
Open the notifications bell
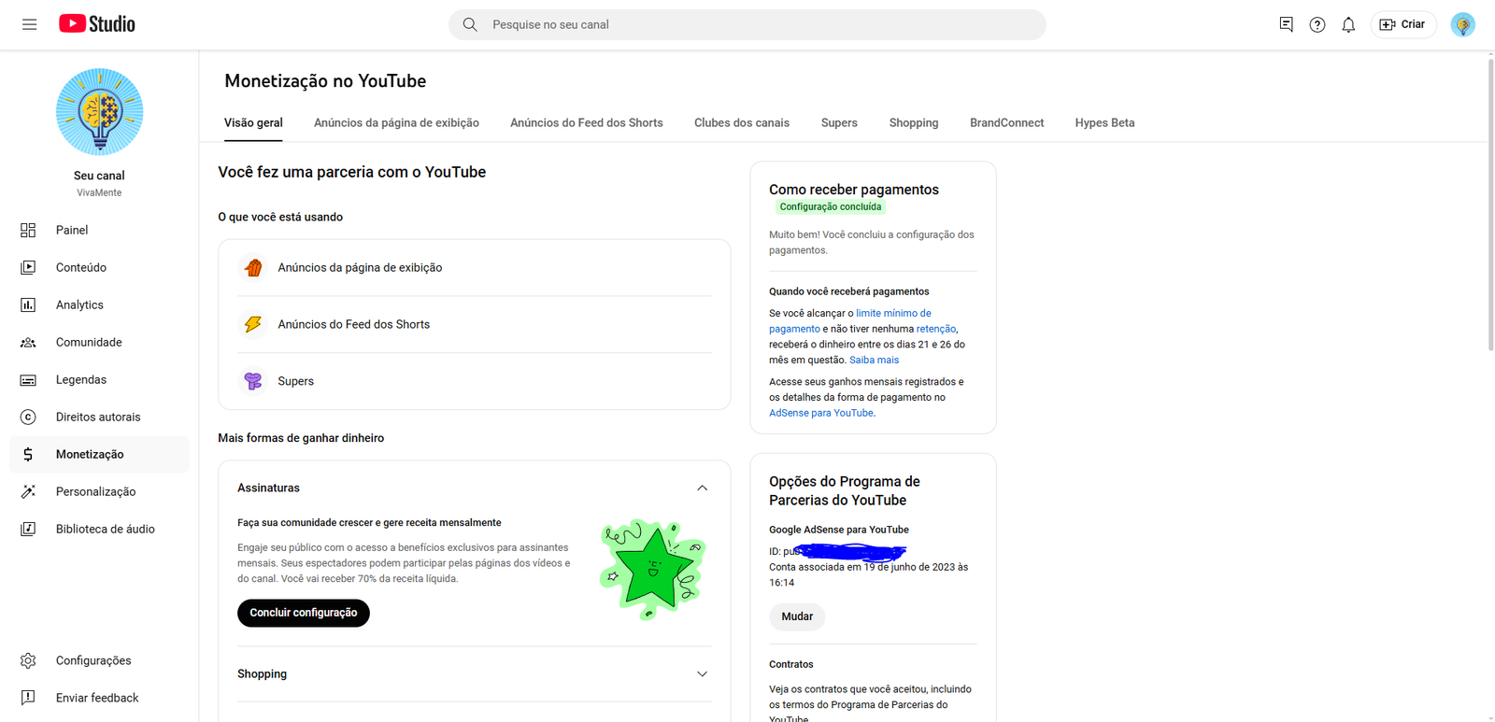tap(1348, 24)
